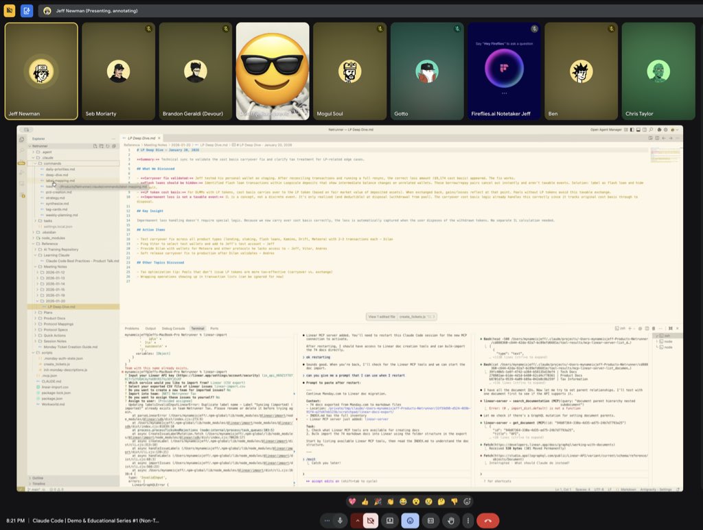Screen dimensions: 703x530
Task: Open CLAUDE.md in file tree
Action: click(x=73, y=381)
